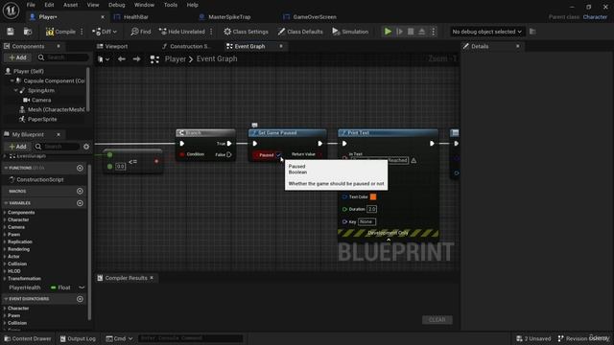Expand the Transformation variable category
The image size is (614, 345).
(5, 279)
